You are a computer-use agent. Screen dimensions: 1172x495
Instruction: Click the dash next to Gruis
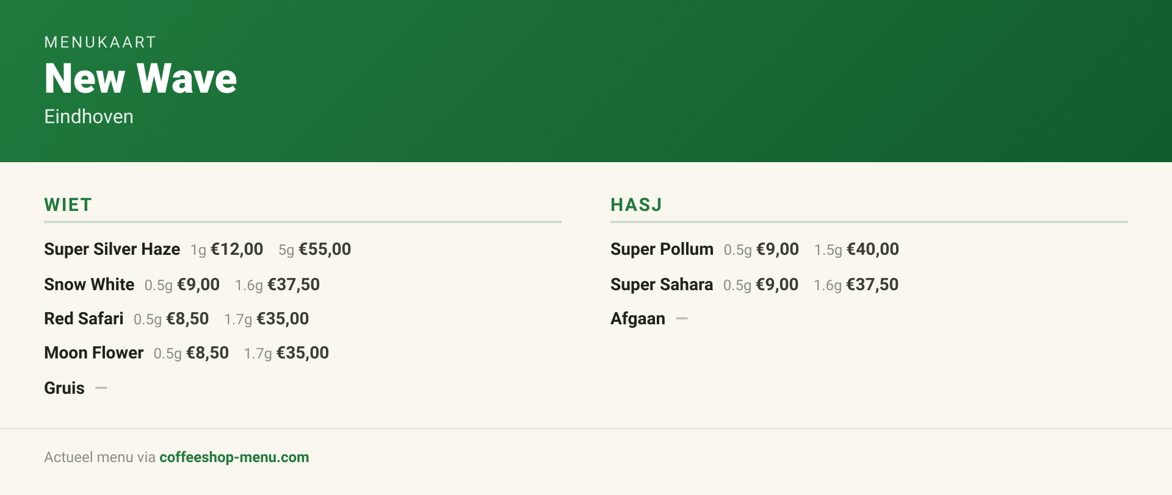101,388
